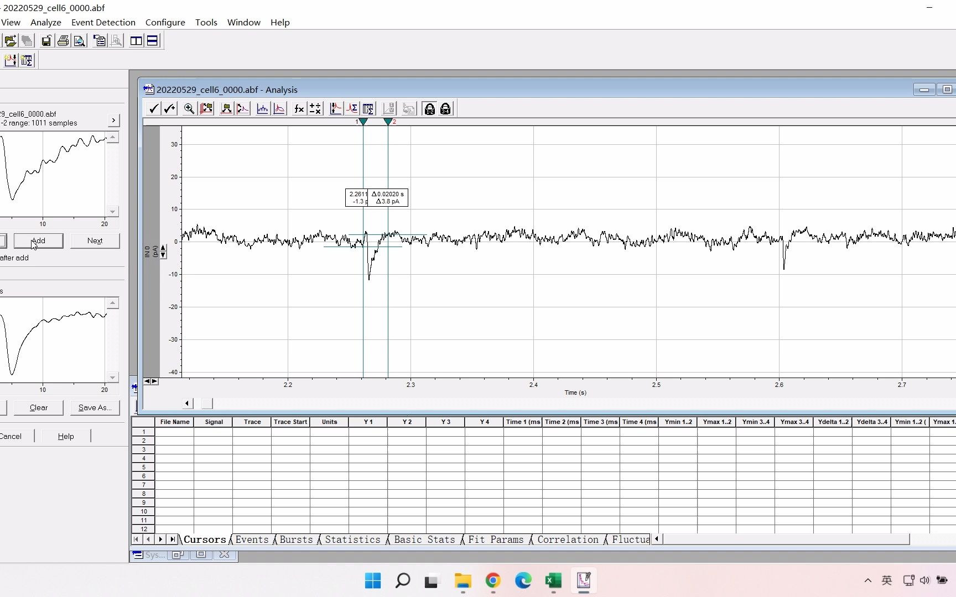Open the Configure menu

pos(165,22)
